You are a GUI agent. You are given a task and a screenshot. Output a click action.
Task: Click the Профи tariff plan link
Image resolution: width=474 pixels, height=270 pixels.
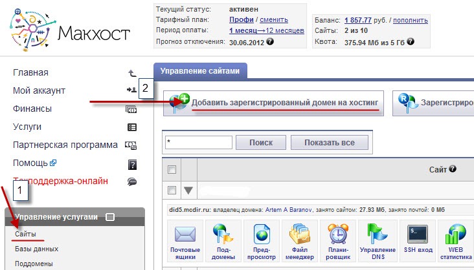[x=242, y=19]
